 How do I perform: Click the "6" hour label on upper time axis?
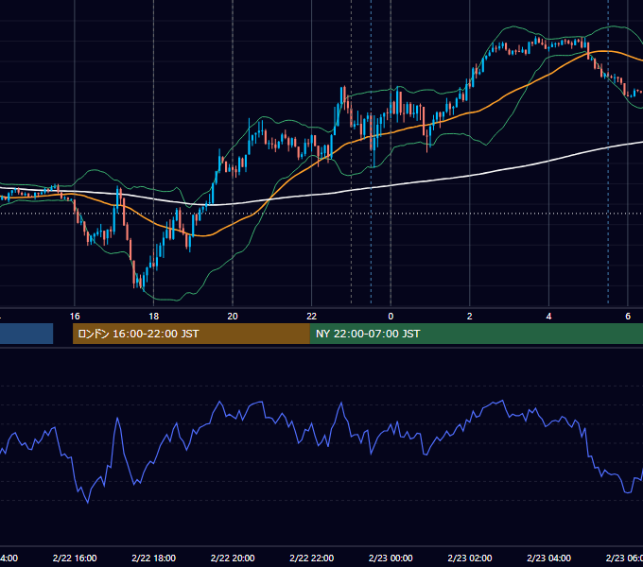(x=628, y=317)
